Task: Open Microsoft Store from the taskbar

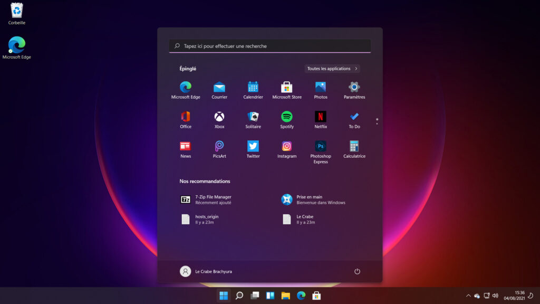Action: pos(316,296)
